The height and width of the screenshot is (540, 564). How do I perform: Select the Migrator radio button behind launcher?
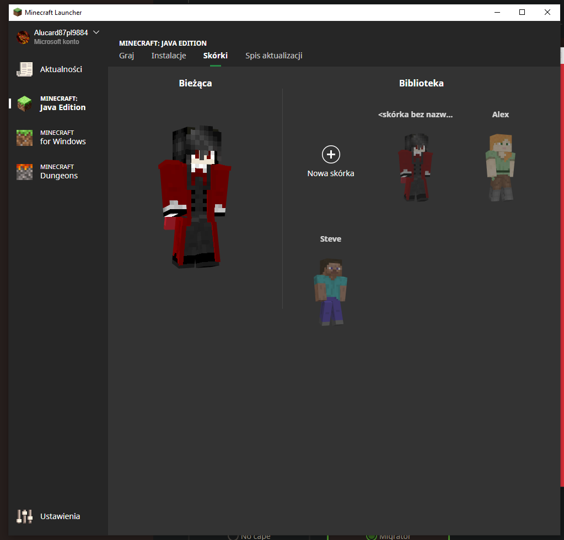371,537
